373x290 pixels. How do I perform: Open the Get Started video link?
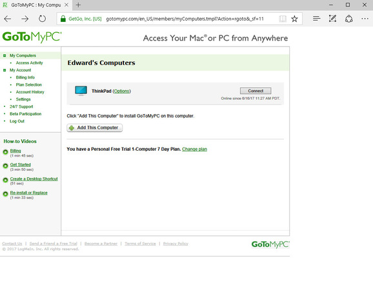[21, 164]
